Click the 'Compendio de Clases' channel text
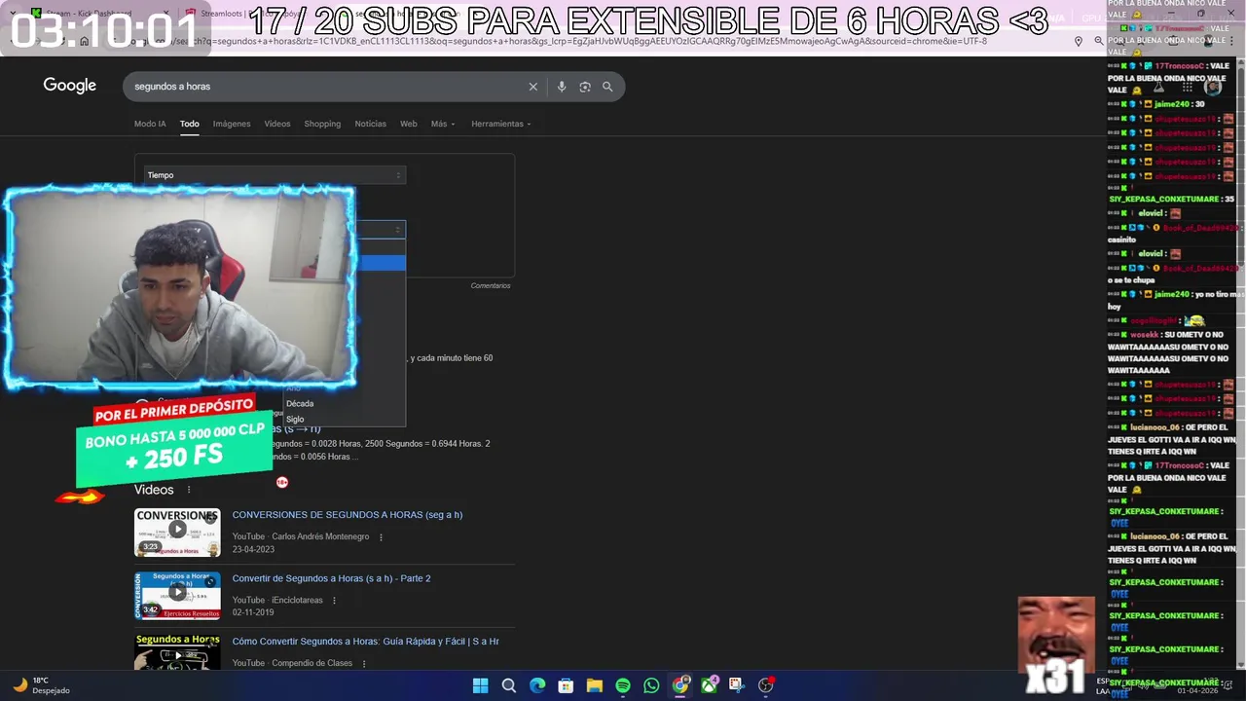This screenshot has width=1246, height=701. pyautogui.click(x=311, y=664)
